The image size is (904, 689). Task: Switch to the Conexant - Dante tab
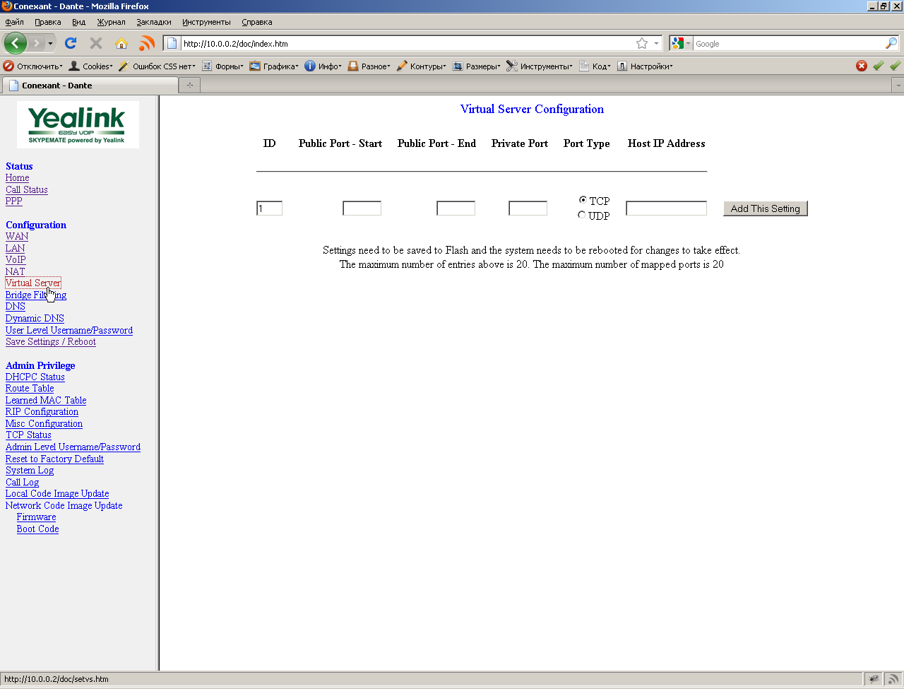90,86
